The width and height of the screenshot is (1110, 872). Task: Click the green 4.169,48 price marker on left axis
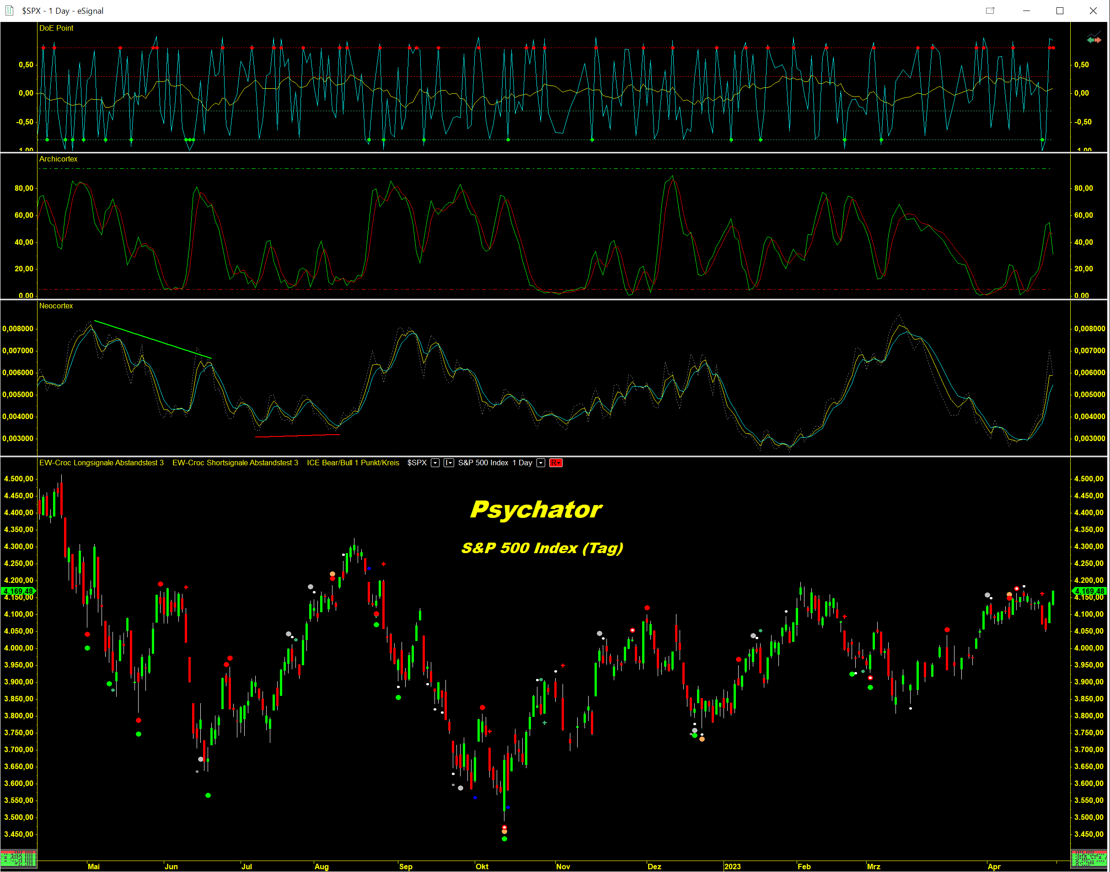click(18, 591)
